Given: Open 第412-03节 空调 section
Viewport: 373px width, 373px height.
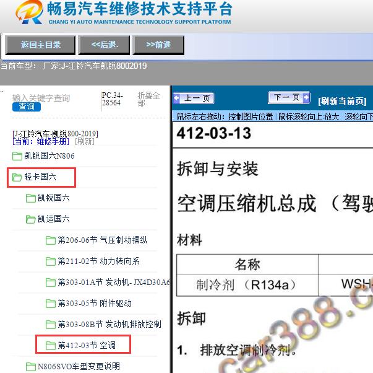Looking at the screenshot, I should tap(87, 345).
